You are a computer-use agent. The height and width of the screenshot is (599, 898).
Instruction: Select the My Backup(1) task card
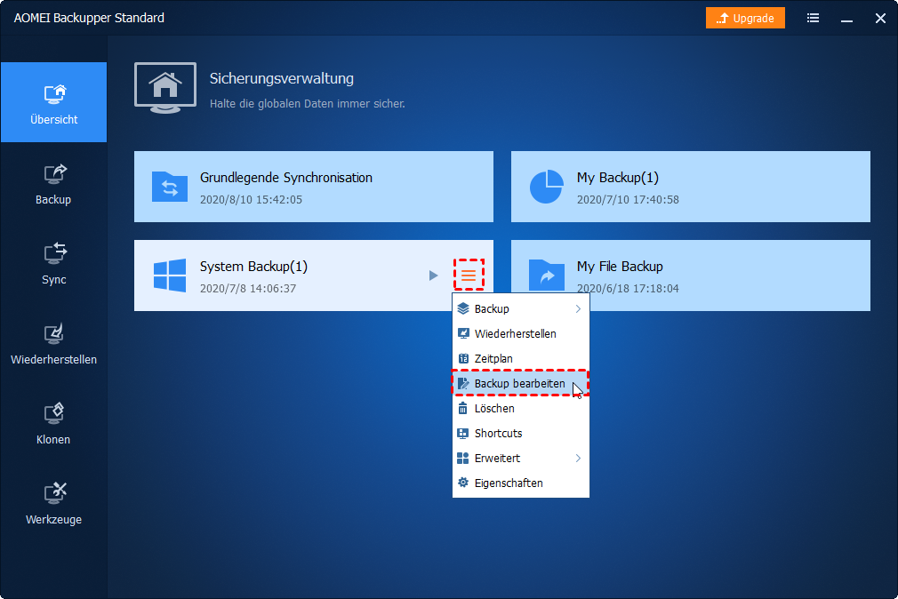point(691,187)
